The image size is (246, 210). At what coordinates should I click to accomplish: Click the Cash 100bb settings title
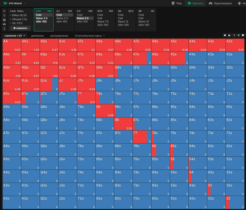[x=17, y=11]
